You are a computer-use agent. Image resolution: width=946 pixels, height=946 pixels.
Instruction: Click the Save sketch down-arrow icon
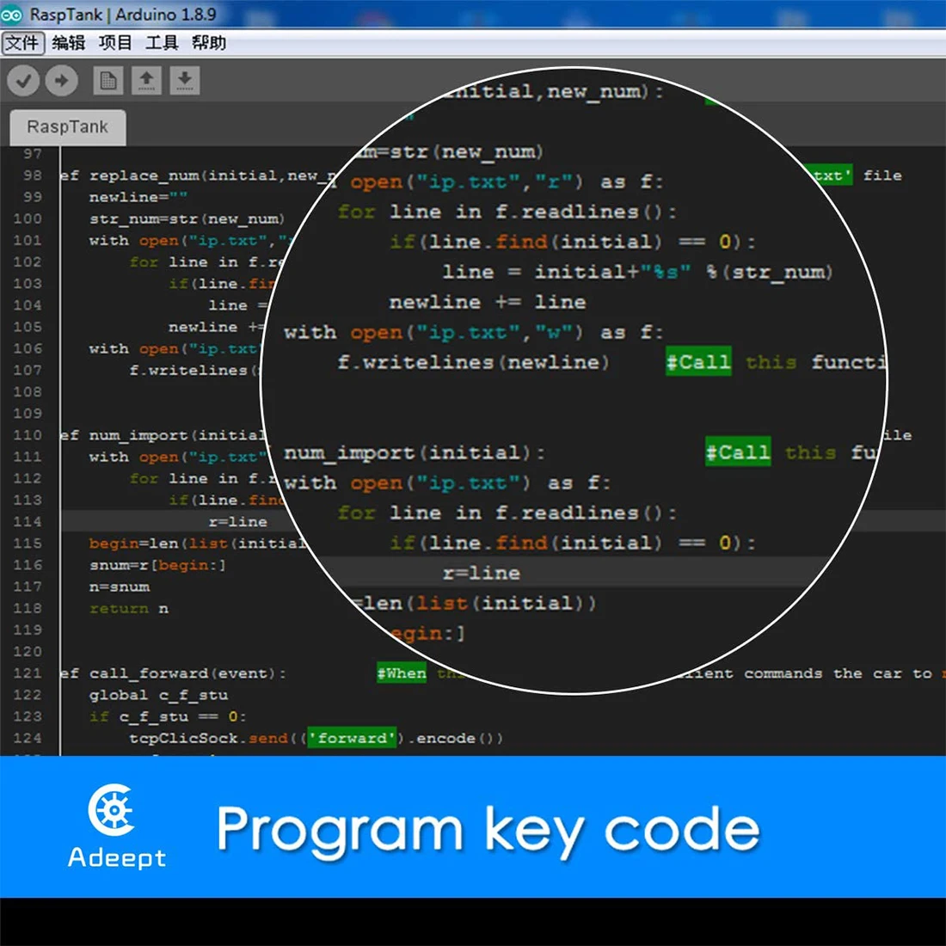click(185, 80)
